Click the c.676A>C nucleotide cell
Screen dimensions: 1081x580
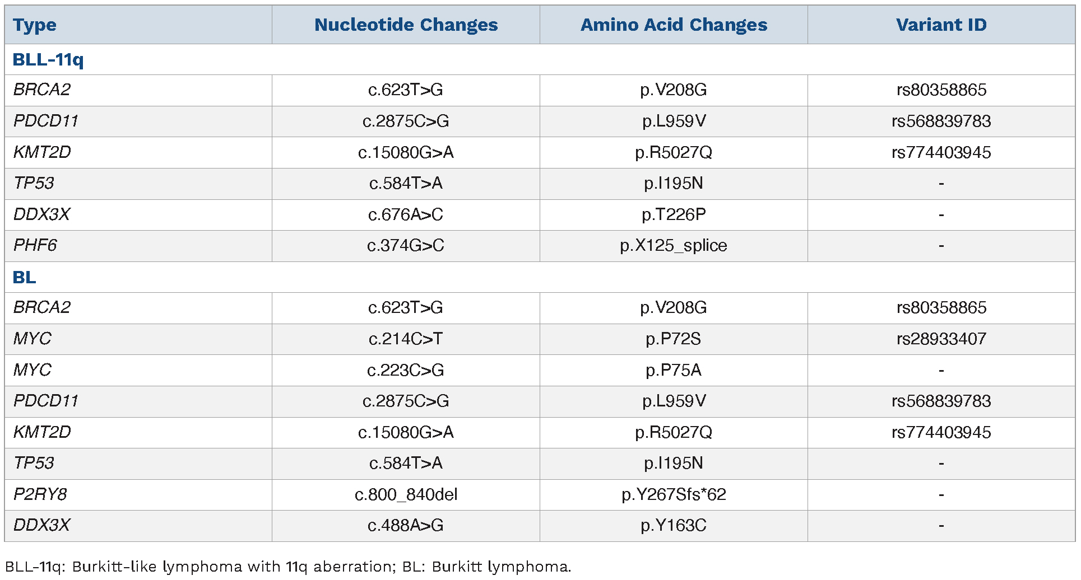click(x=406, y=215)
